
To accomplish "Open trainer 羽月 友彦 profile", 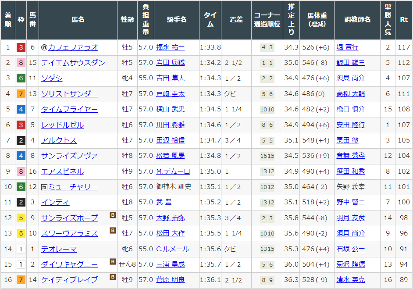I will 351,218.
